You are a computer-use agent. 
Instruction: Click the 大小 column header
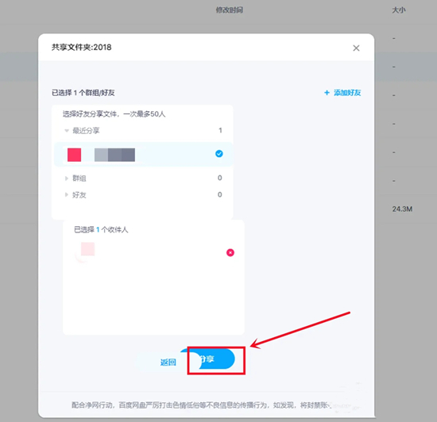(399, 10)
